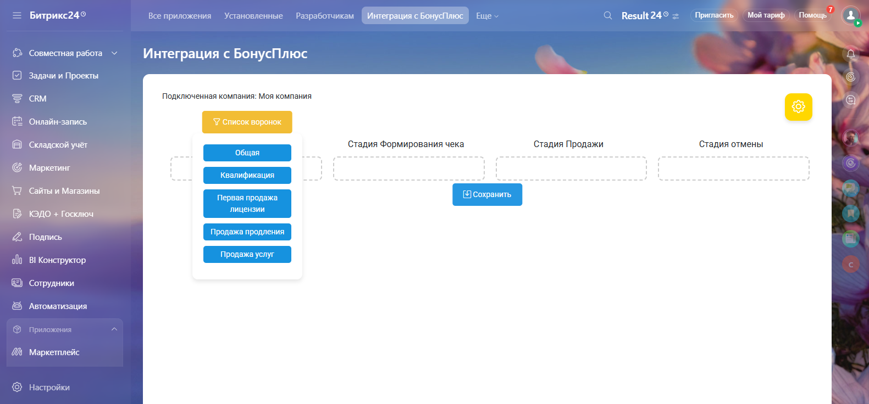Open the BI Конструктор chart icon
This screenshot has height=404, width=869.
coord(17,260)
